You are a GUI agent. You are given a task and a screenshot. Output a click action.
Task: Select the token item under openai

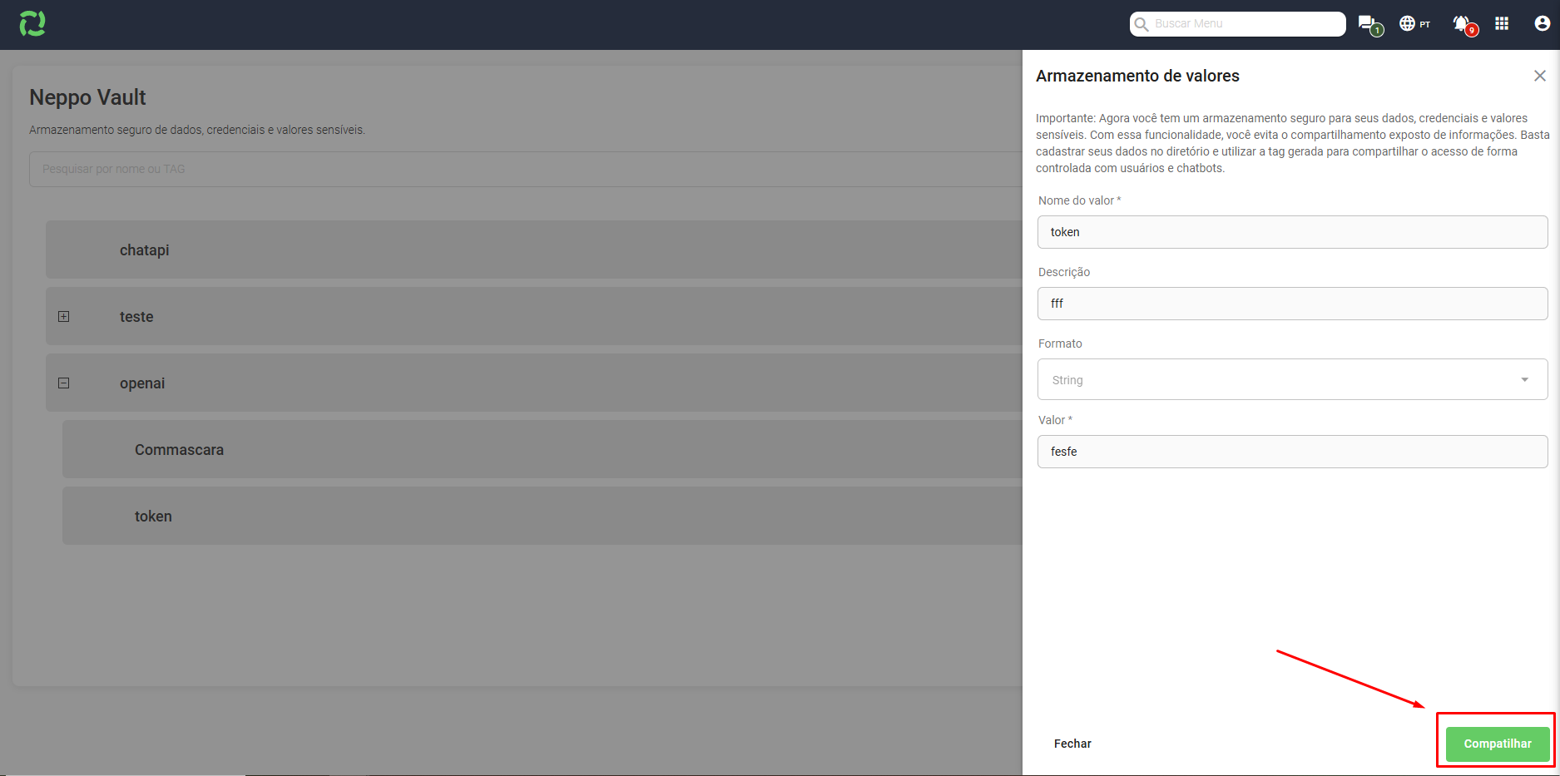coord(542,516)
